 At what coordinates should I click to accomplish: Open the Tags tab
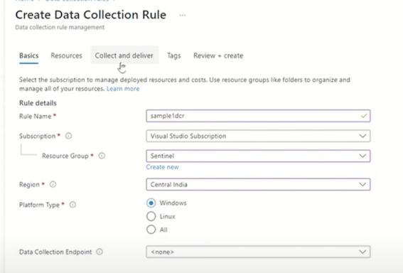point(174,55)
